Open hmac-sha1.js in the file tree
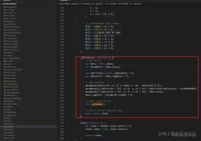The image size is (201, 141). pyautogui.click(x=11, y=35)
